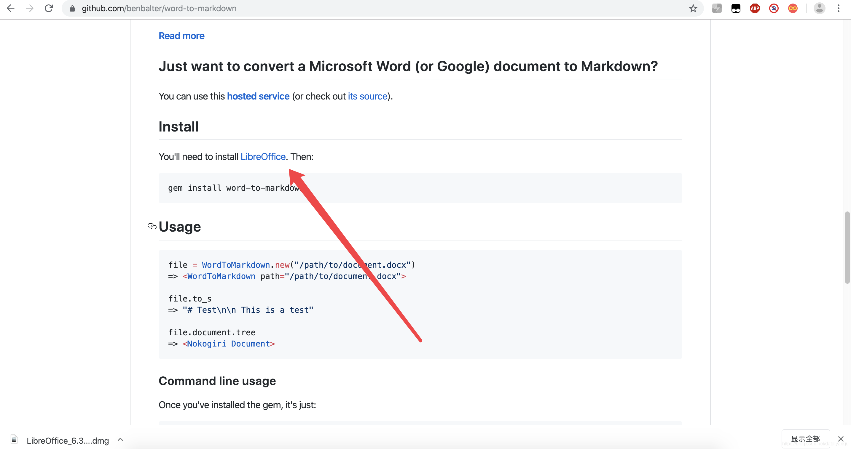Close the downloads bar
This screenshot has height=449, width=851.
[x=841, y=439]
